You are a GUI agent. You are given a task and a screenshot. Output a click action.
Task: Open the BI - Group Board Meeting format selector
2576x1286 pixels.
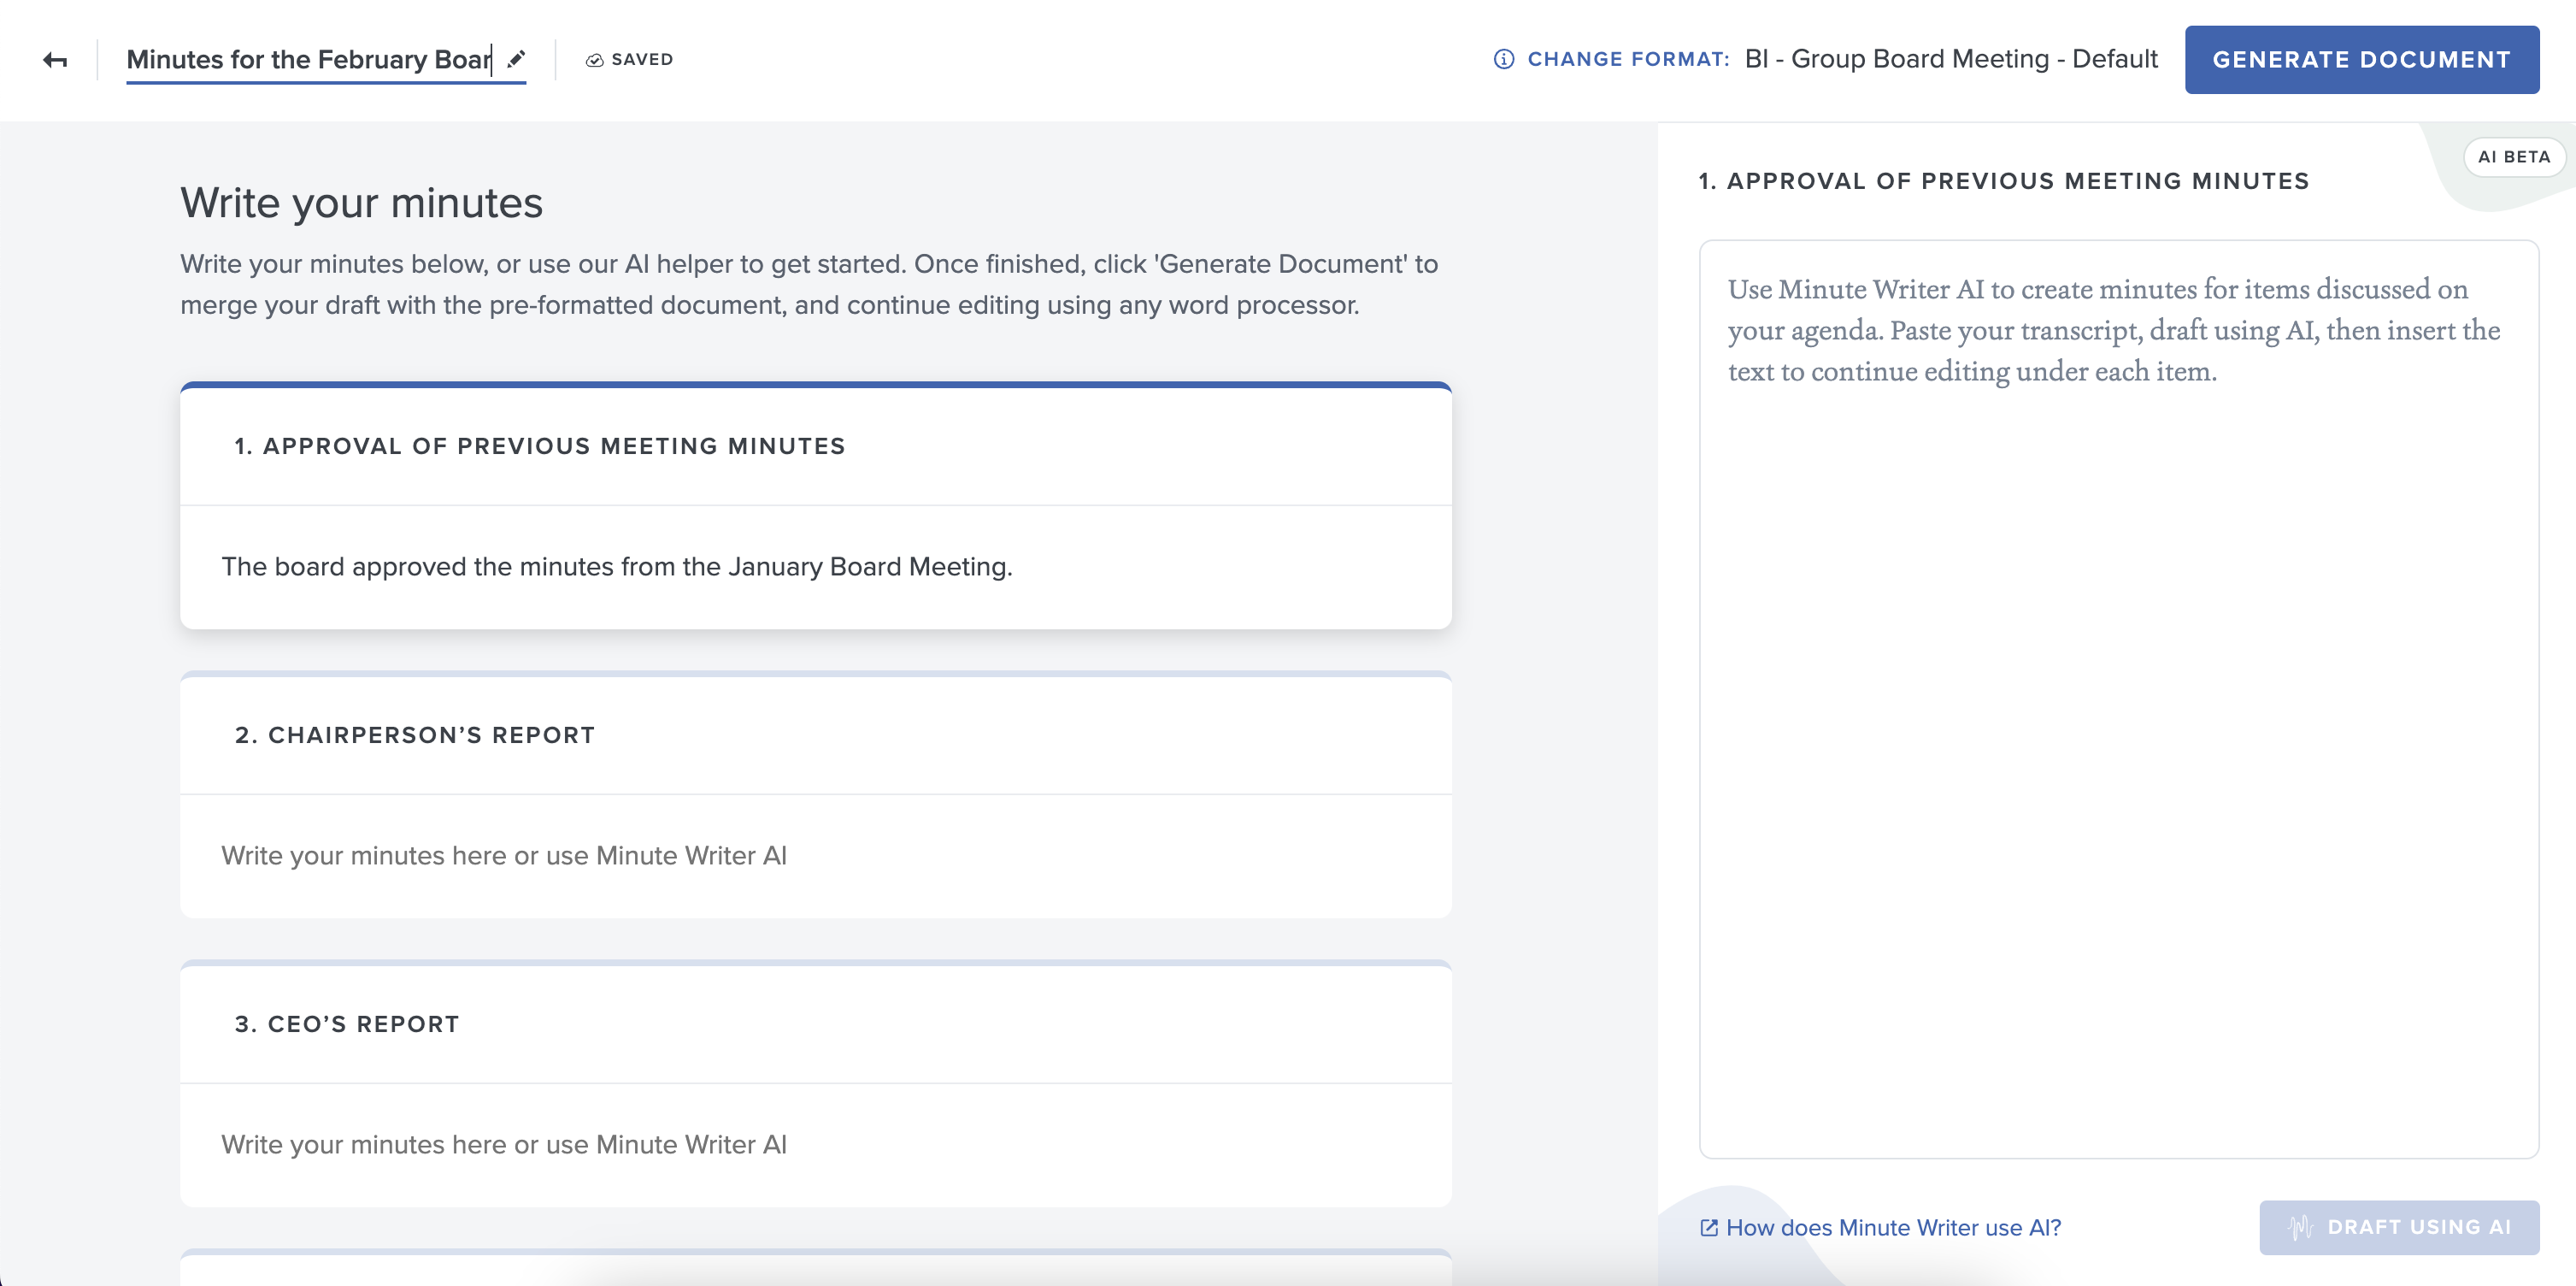(1950, 59)
